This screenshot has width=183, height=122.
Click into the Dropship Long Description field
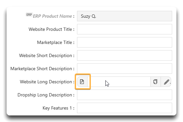[x=124, y=95]
